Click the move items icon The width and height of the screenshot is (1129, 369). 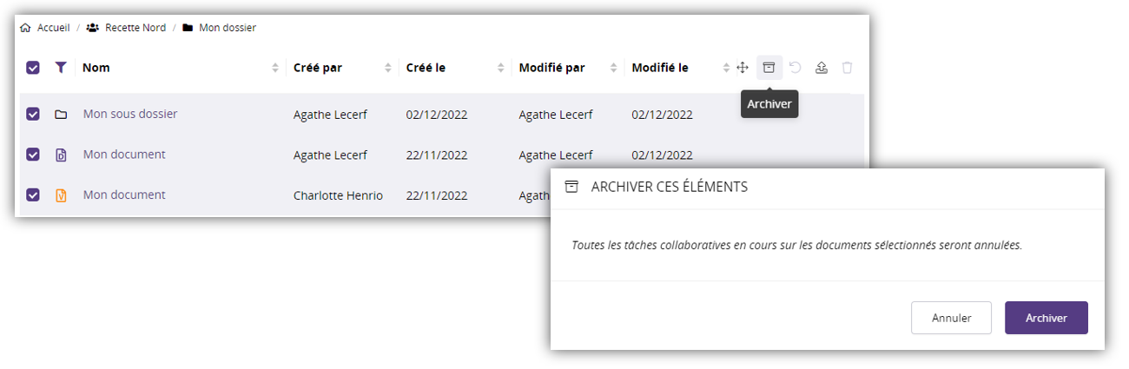743,68
